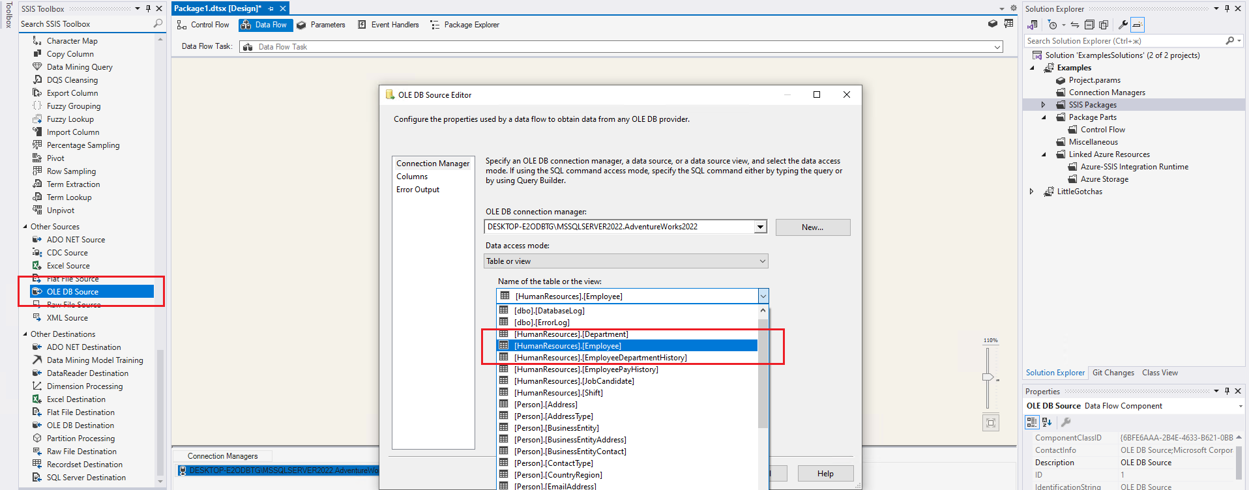Open the Data access mode dropdown
This screenshot has width=1249, height=490.
click(762, 261)
